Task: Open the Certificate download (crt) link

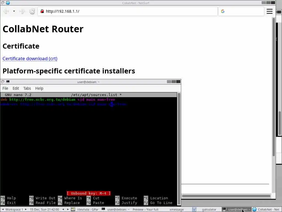Action: (30, 59)
